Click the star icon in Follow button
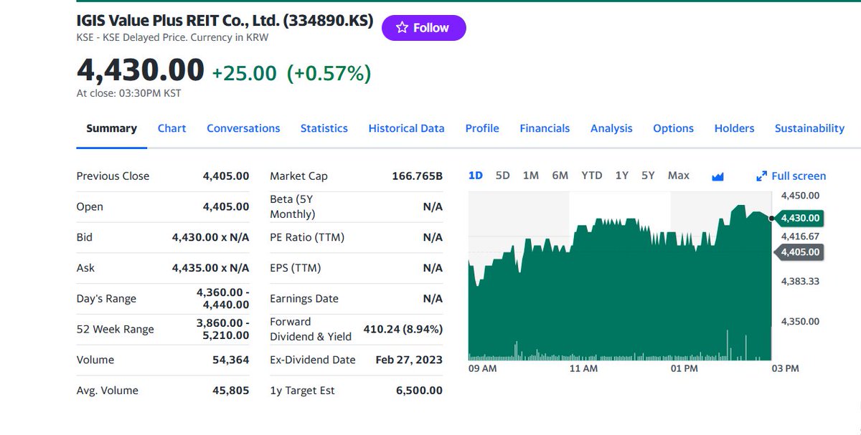The width and height of the screenshot is (861, 435). [x=402, y=27]
